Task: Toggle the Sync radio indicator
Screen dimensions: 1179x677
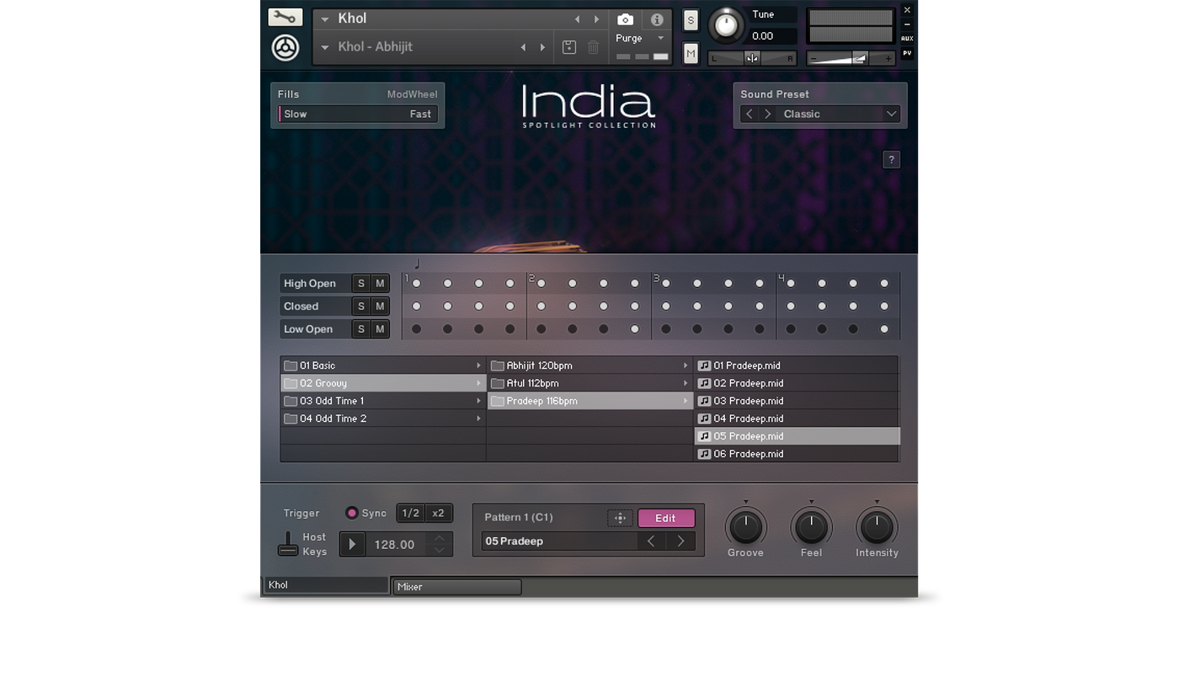Action: [x=352, y=513]
